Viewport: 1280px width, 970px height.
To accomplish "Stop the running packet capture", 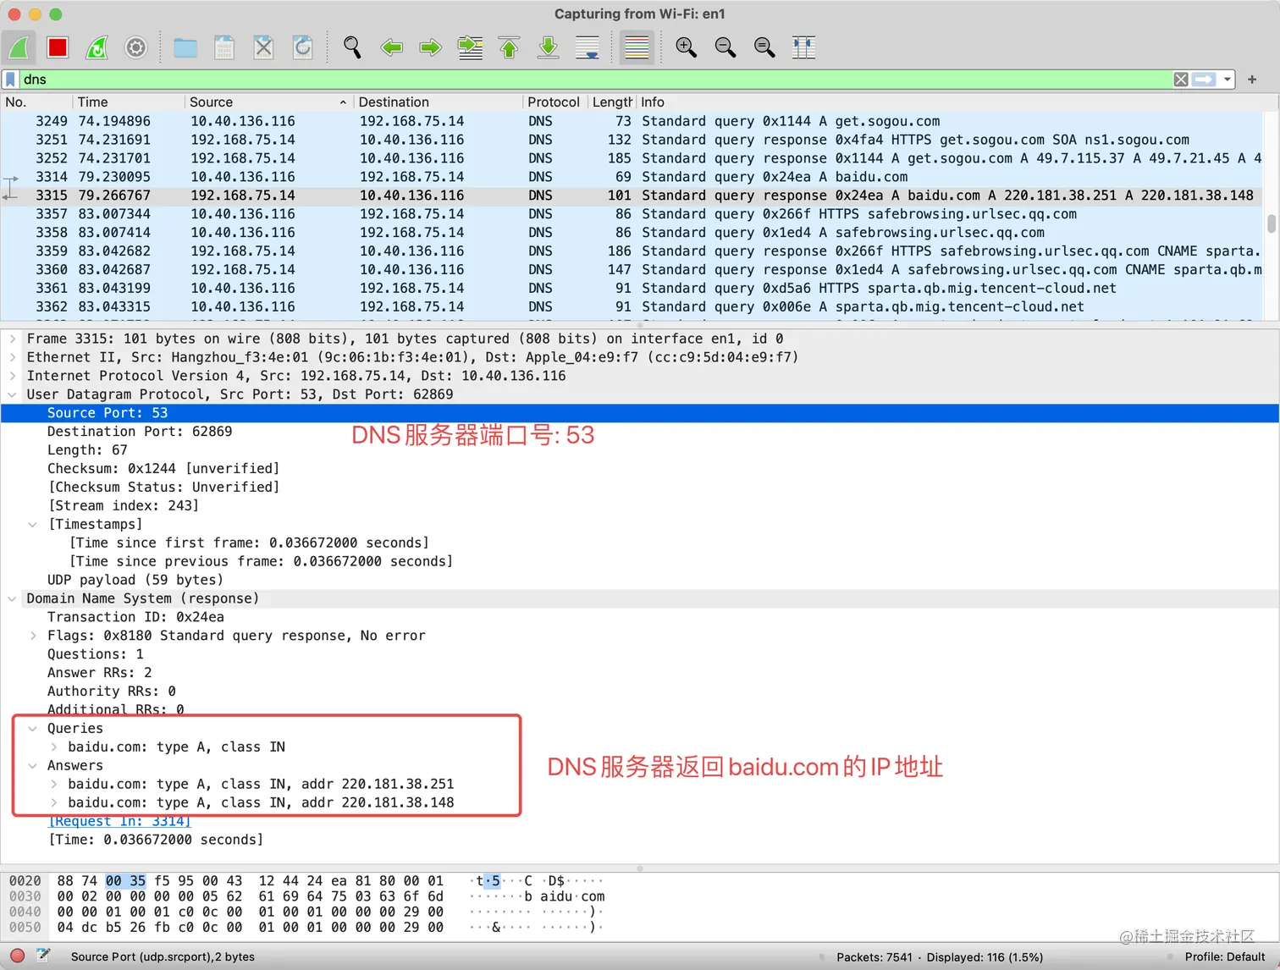I will click(x=58, y=47).
